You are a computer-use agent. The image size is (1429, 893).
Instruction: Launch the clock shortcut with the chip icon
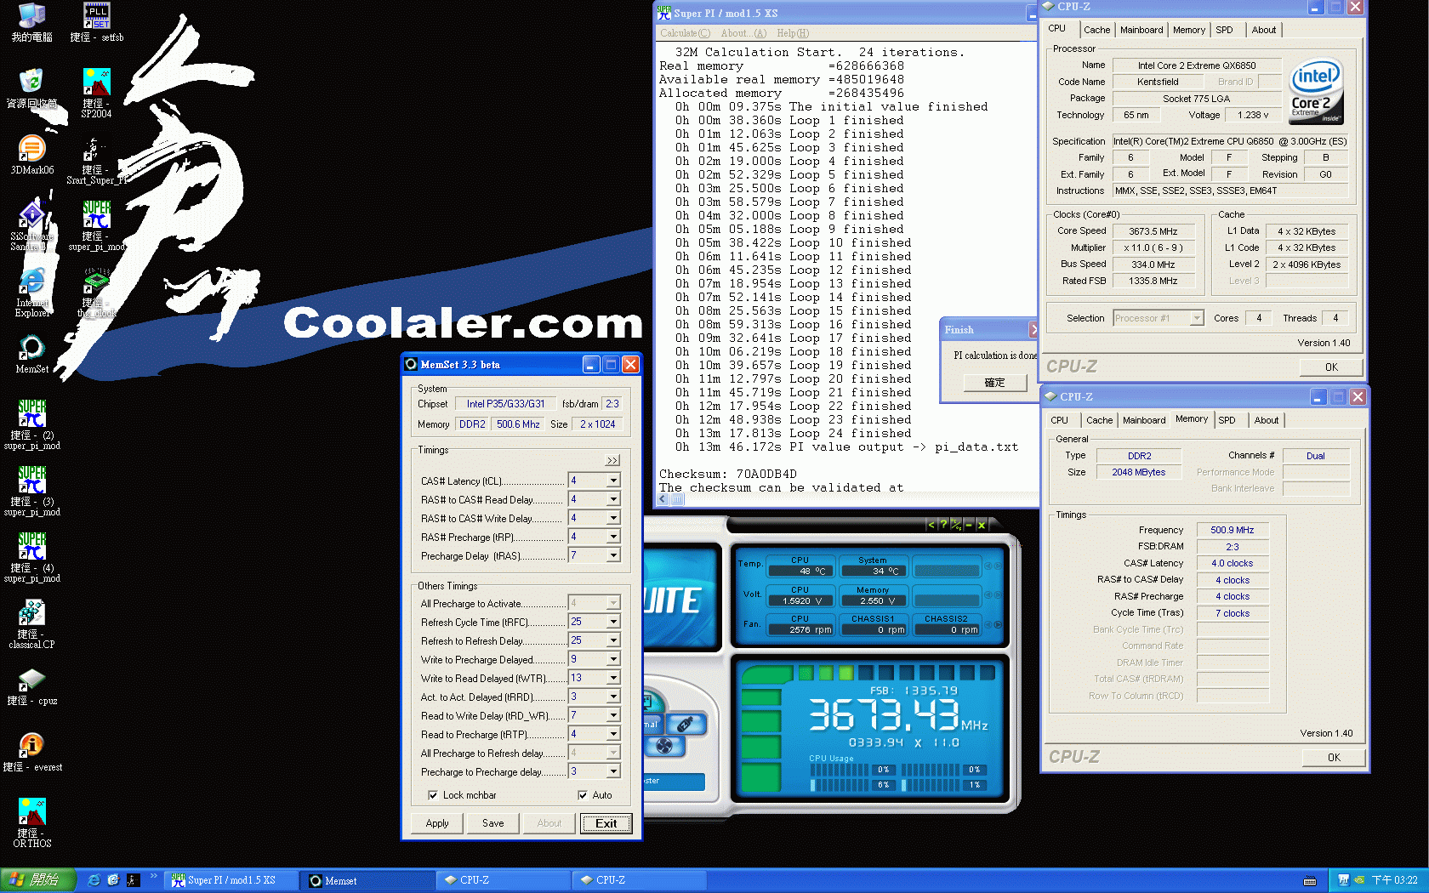click(x=96, y=293)
